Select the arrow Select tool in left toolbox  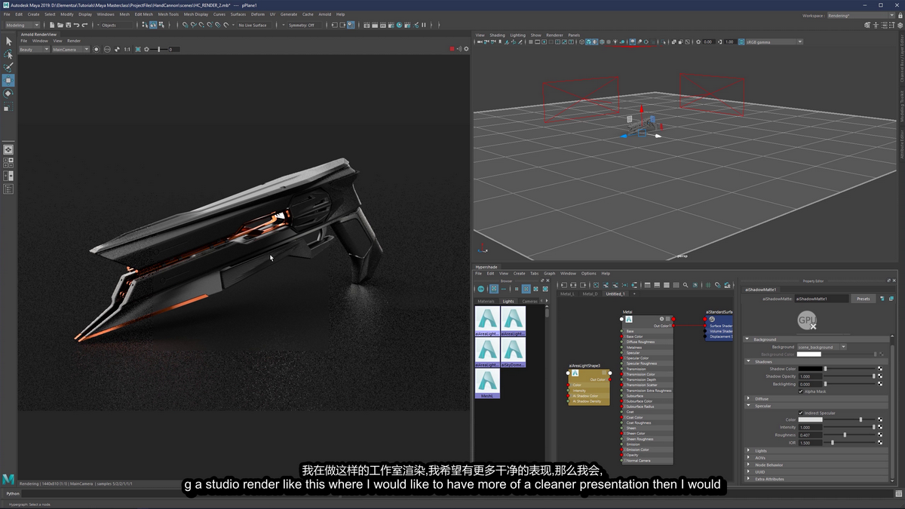8,41
